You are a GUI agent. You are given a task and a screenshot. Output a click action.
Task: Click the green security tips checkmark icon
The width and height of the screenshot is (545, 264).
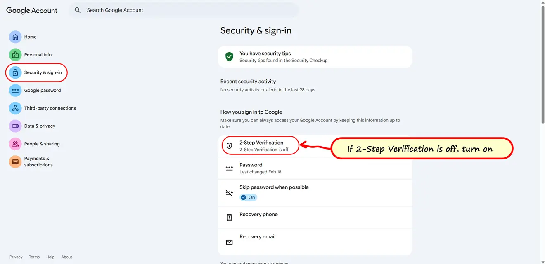[x=229, y=56]
